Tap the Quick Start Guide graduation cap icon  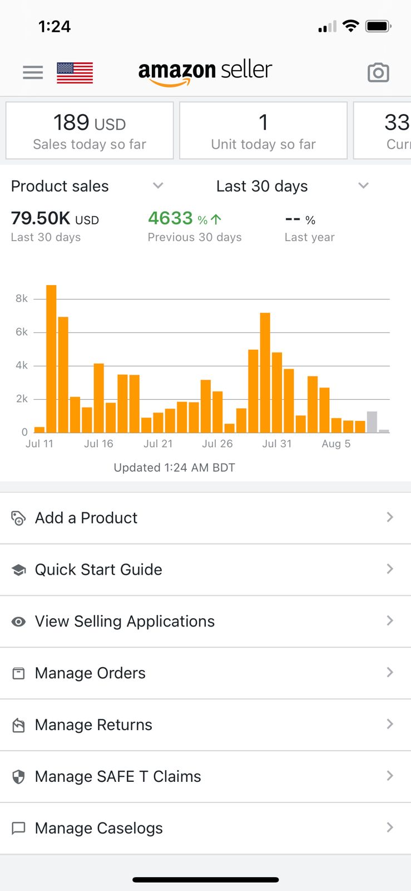click(x=18, y=570)
